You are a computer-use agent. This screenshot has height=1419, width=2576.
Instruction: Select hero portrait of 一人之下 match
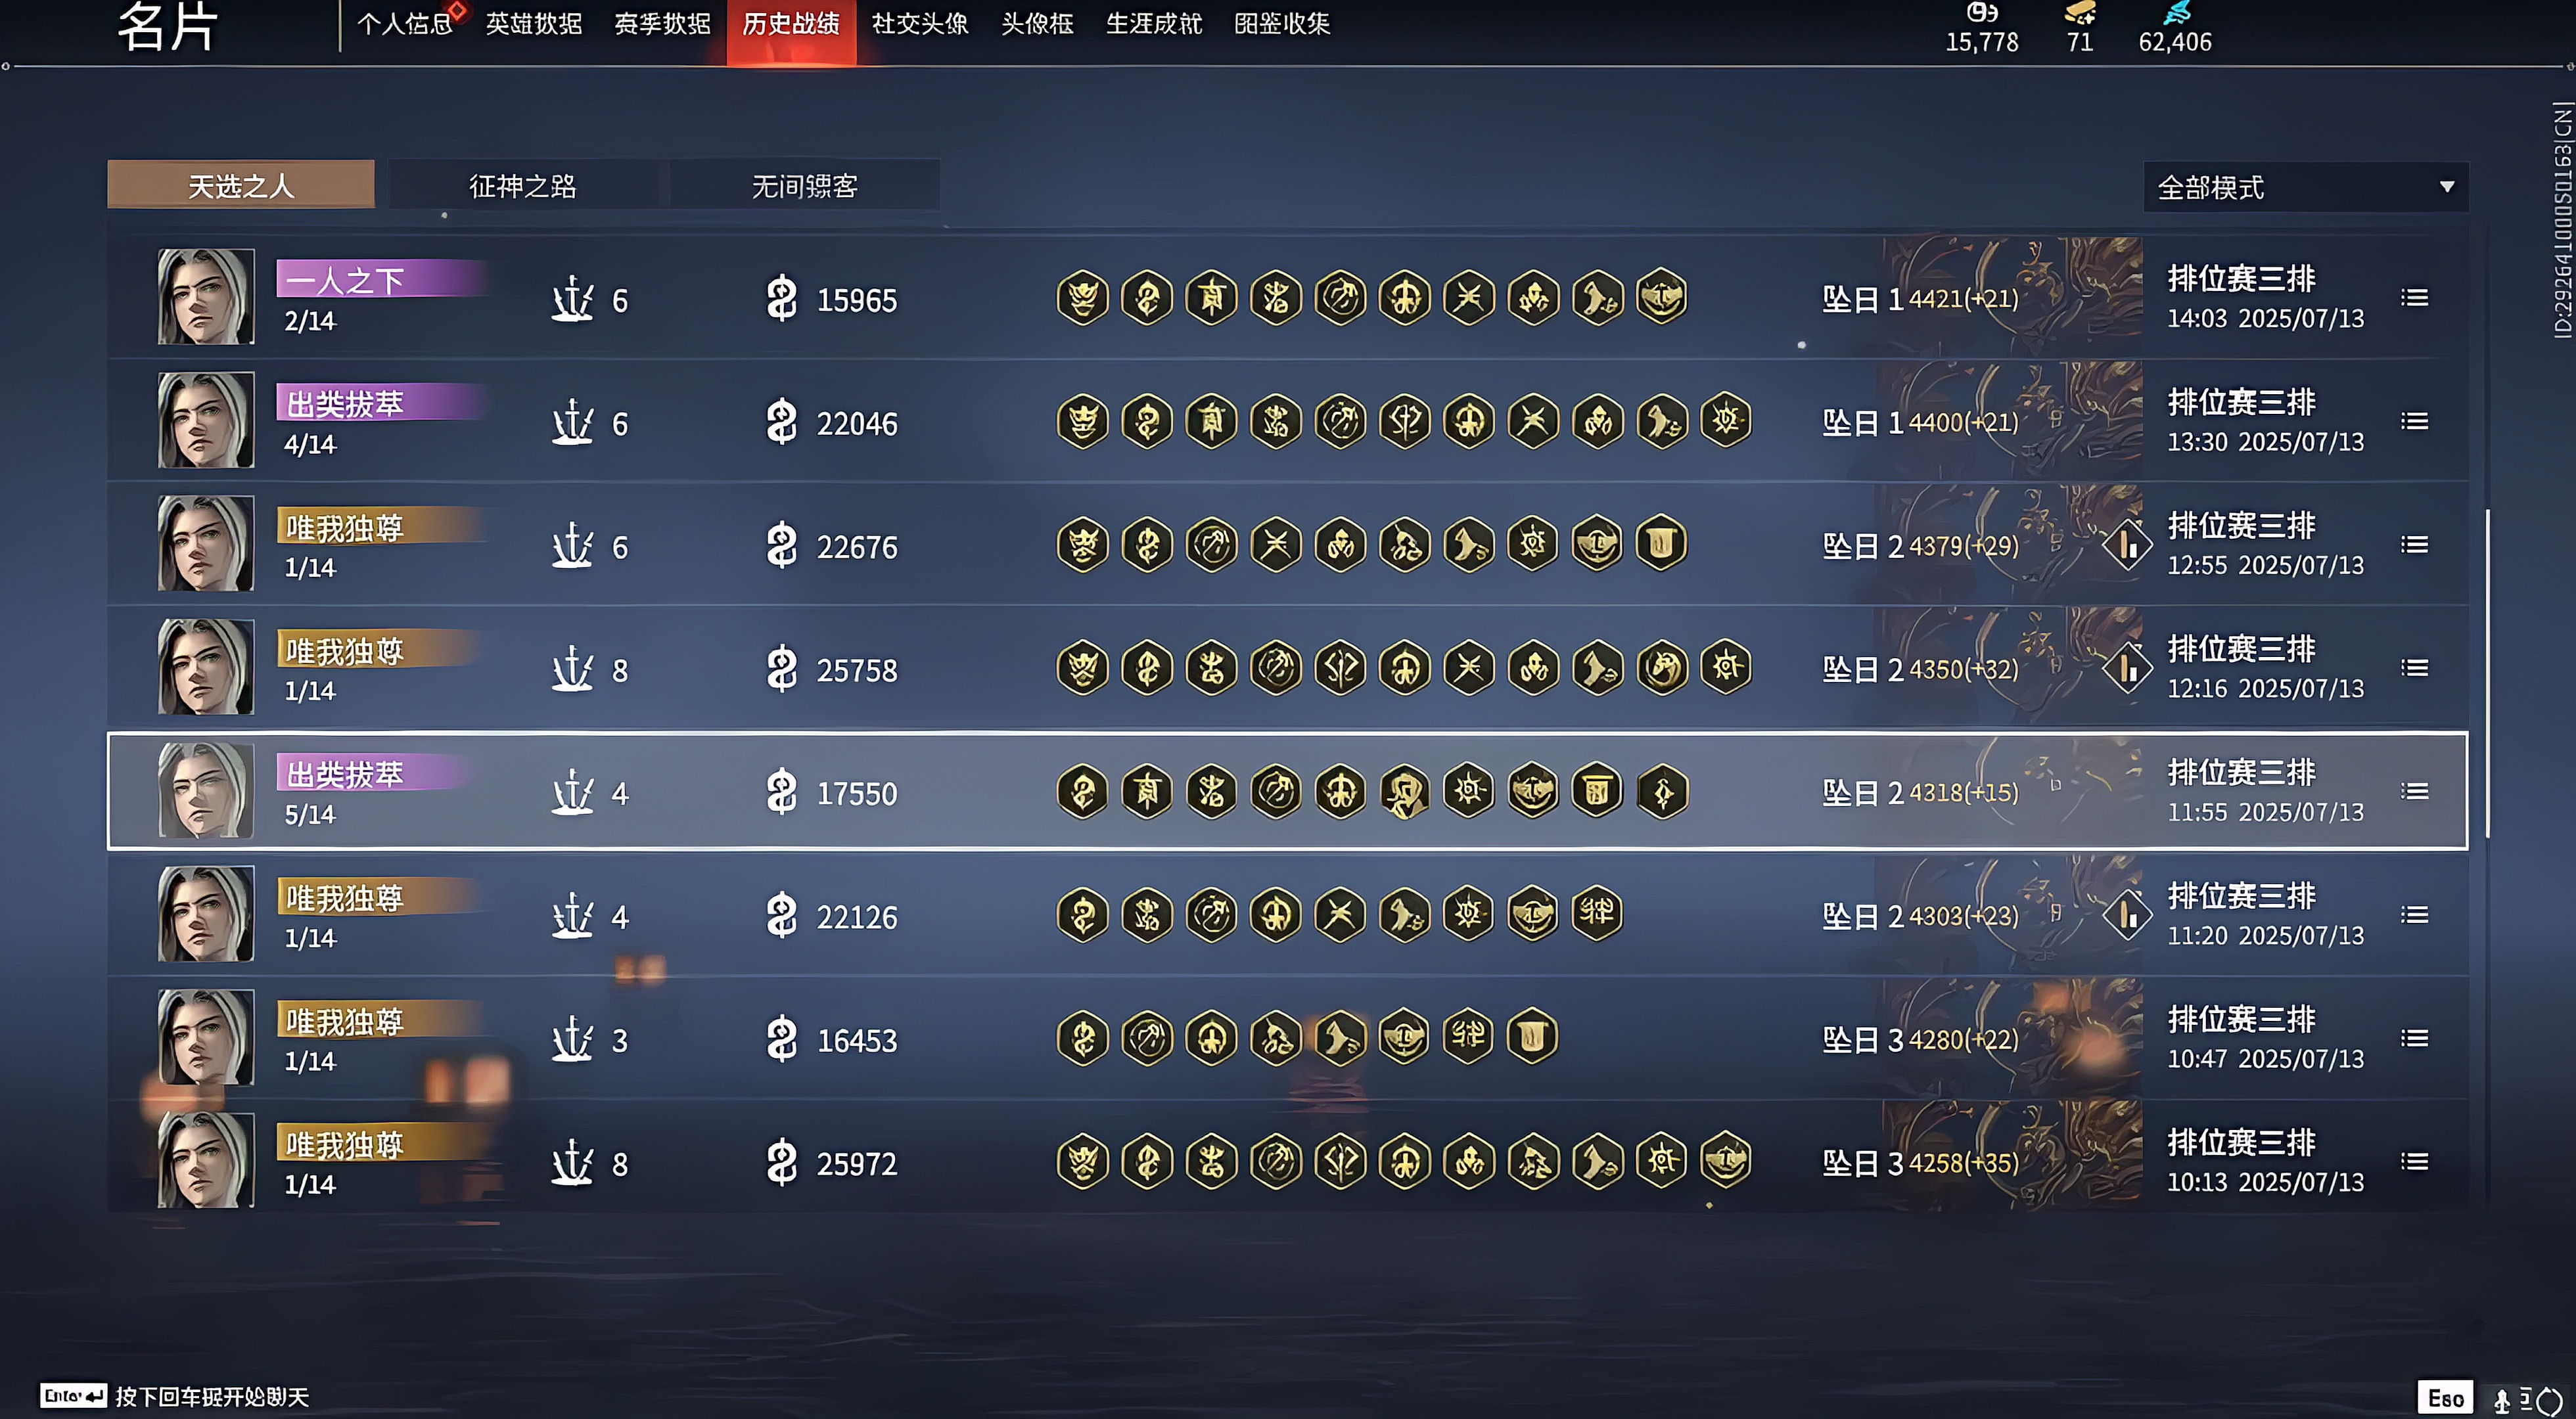(x=206, y=297)
